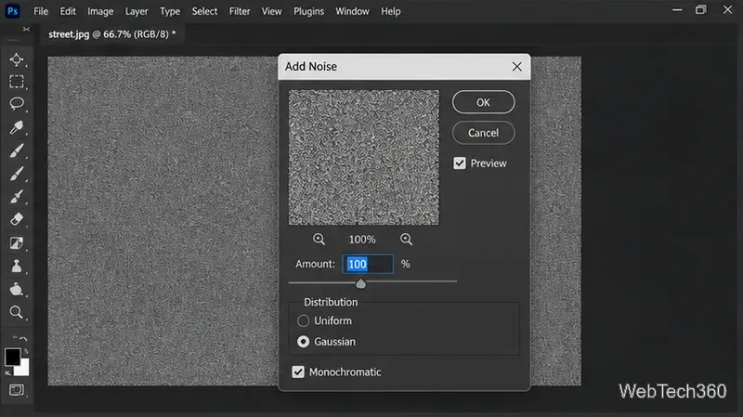Viewport: 743px width, 417px height.
Task: Collapse the toolbar with the top arrows
Action: [26, 30]
